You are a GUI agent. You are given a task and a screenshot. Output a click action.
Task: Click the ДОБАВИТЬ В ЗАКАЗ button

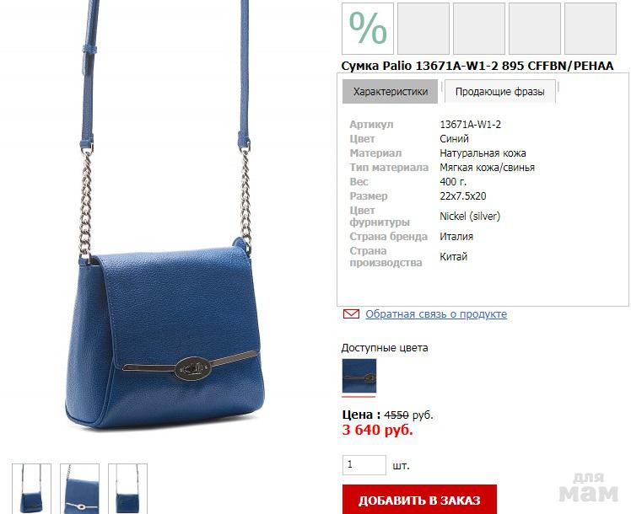tap(419, 500)
